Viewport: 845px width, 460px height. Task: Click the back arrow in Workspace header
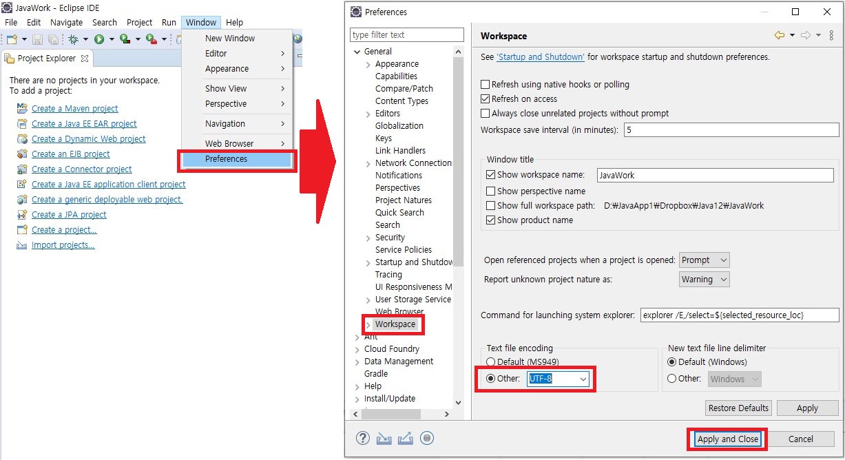(780, 35)
